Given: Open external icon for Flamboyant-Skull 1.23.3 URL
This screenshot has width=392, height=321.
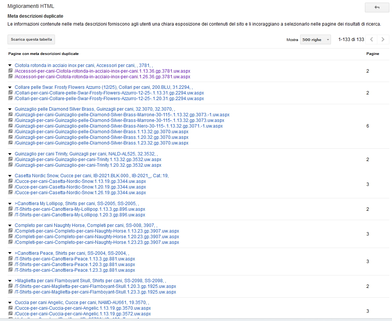Looking at the screenshot, I should pos(10,292).
